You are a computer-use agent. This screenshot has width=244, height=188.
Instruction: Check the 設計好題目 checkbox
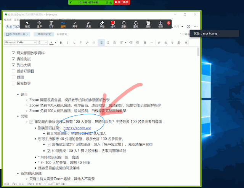click(x=14, y=71)
